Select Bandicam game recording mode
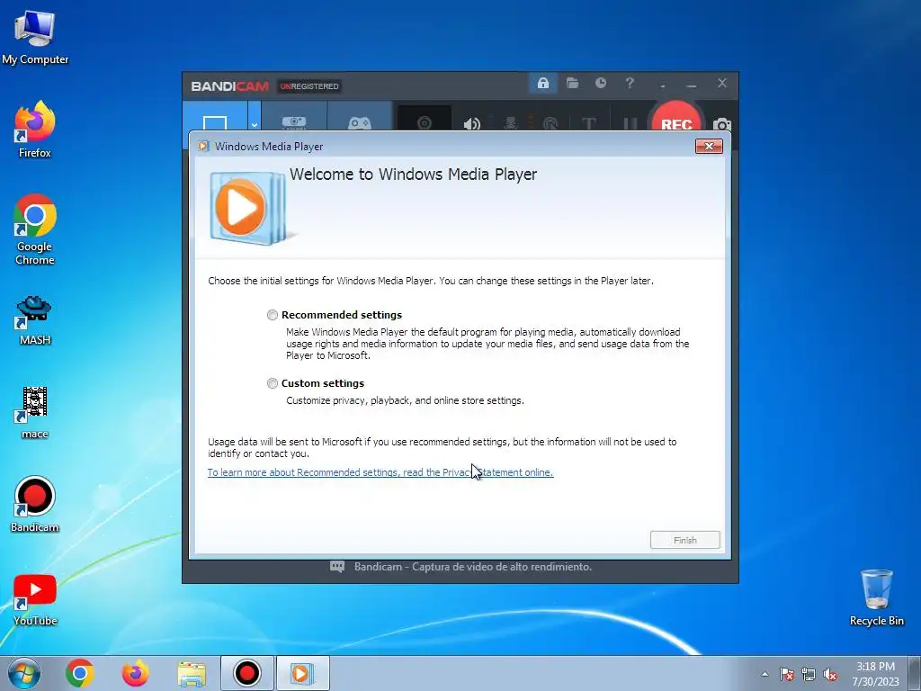Viewport: 921px width, 691px height. point(360,122)
